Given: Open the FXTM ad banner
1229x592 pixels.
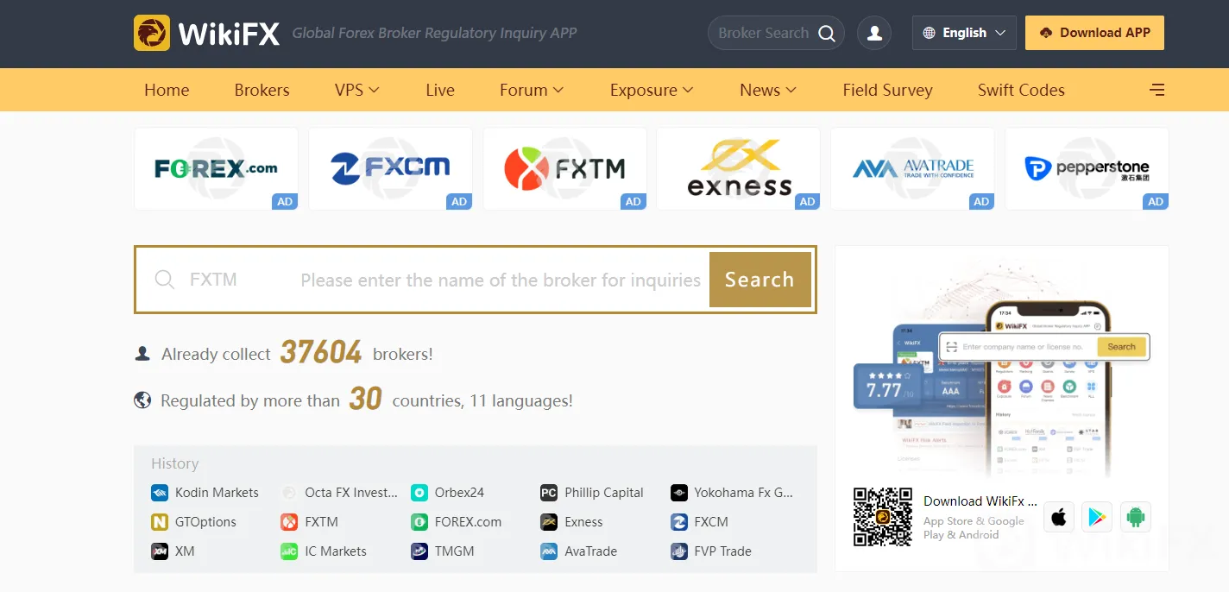Looking at the screenshot, I should pos(564,168).
